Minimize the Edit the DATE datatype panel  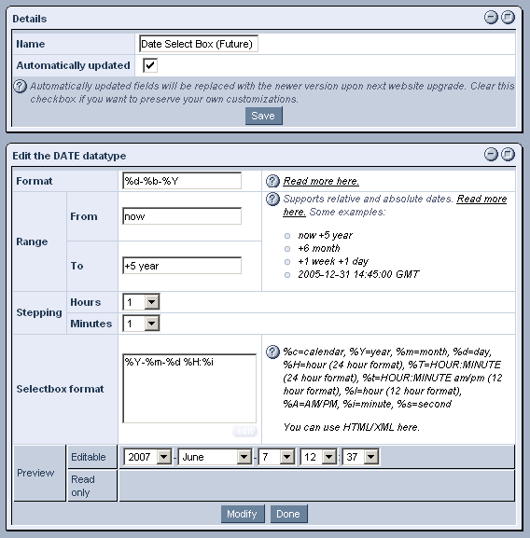point(491,155)
